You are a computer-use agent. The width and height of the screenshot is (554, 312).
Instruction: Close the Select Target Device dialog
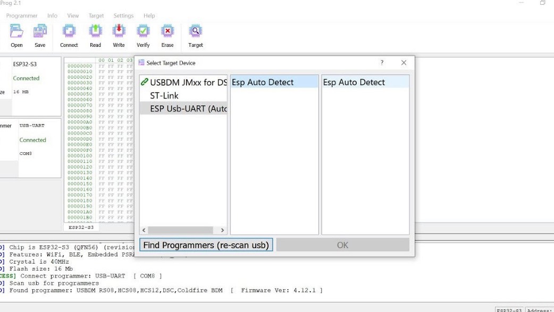click(x=404, y=63)
